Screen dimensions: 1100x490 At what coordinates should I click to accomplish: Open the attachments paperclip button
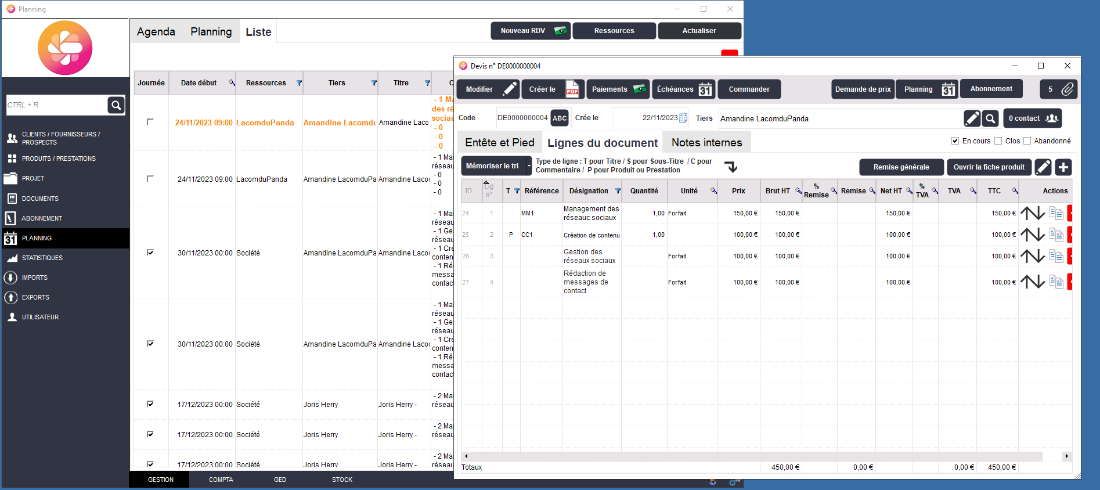coord(1067,89)
